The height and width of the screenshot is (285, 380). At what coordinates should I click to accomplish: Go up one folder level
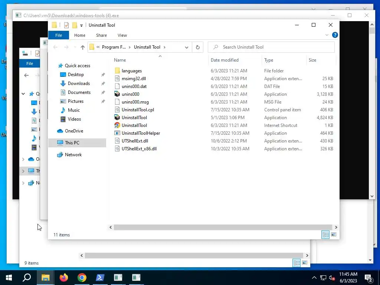(83, 47)
